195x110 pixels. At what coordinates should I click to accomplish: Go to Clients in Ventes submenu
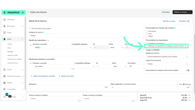coord(10,44)
